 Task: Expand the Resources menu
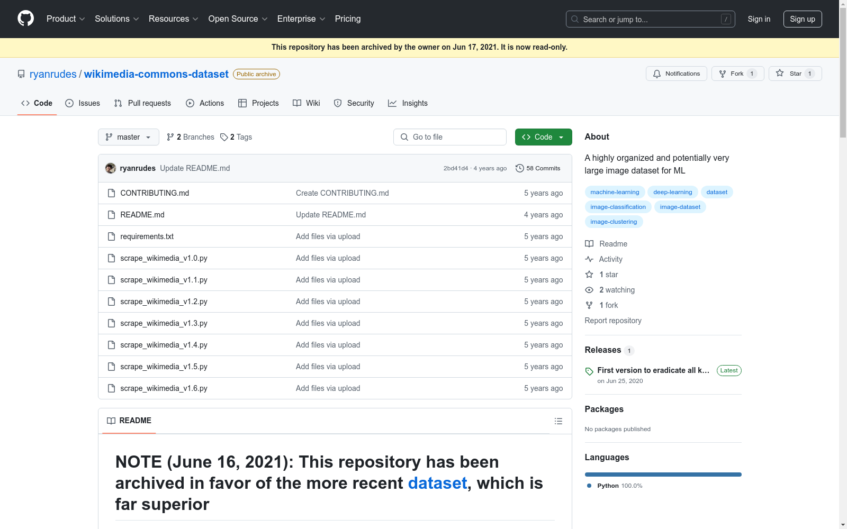(x=173, y=19)
